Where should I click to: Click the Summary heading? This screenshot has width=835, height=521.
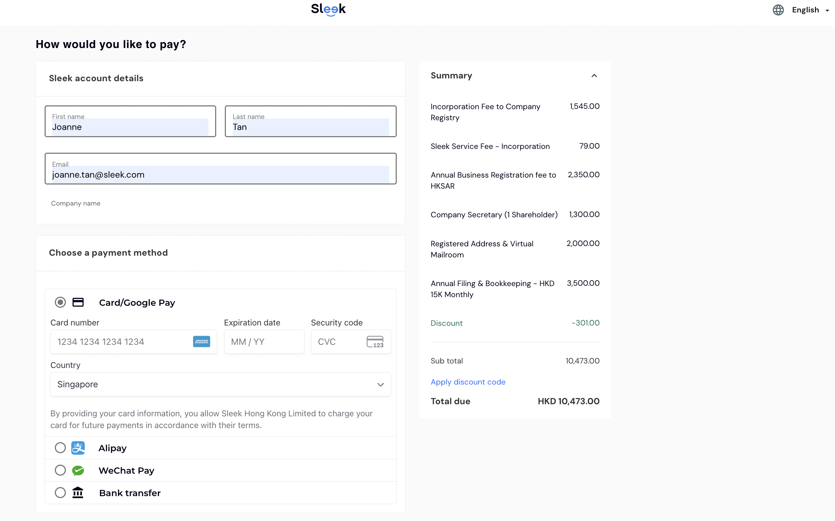coord(451,76)
